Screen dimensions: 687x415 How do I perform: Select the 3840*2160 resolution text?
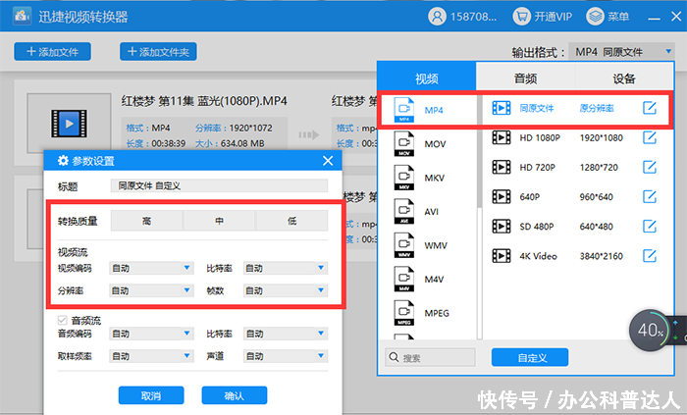(x=601, y=256)
